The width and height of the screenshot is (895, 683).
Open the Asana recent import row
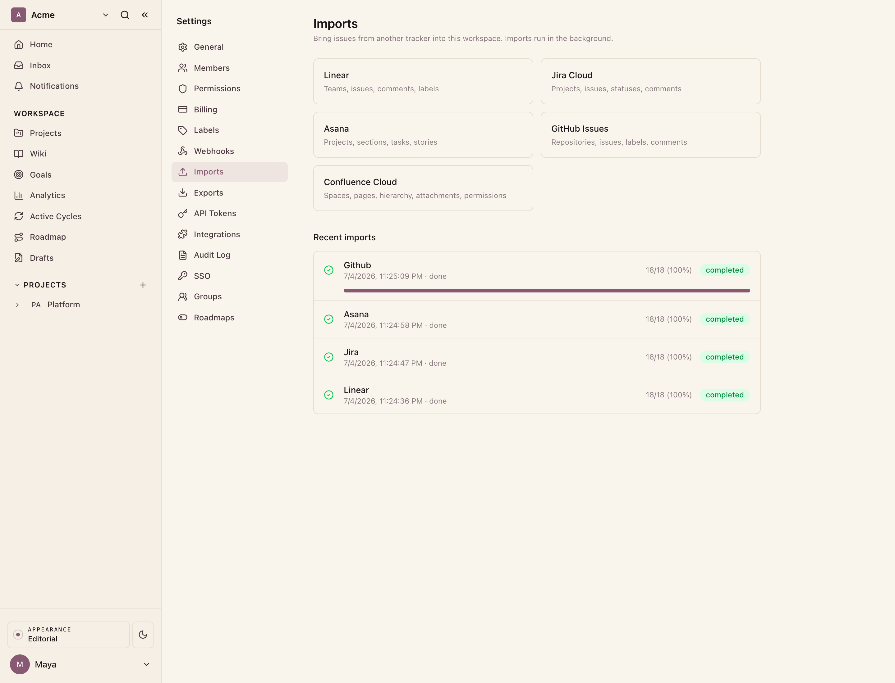pyautogui.click(x=536, y=319)
